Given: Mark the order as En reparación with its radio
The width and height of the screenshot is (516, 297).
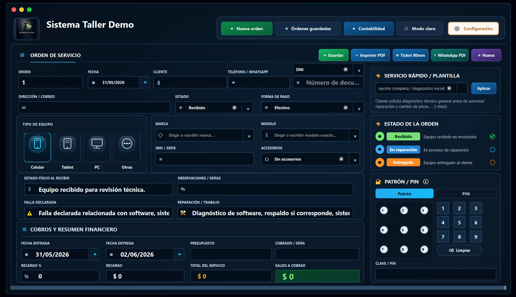Looking at the screenshot, I should [492, 150].
